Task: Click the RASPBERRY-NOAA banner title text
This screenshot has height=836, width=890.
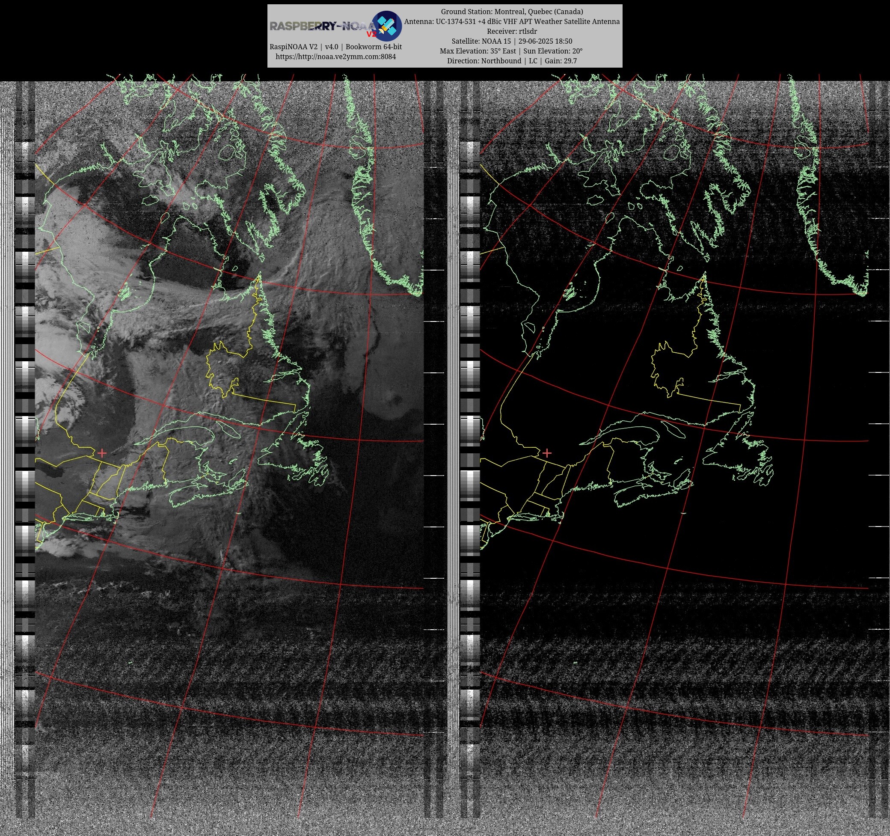Action: 323,27
